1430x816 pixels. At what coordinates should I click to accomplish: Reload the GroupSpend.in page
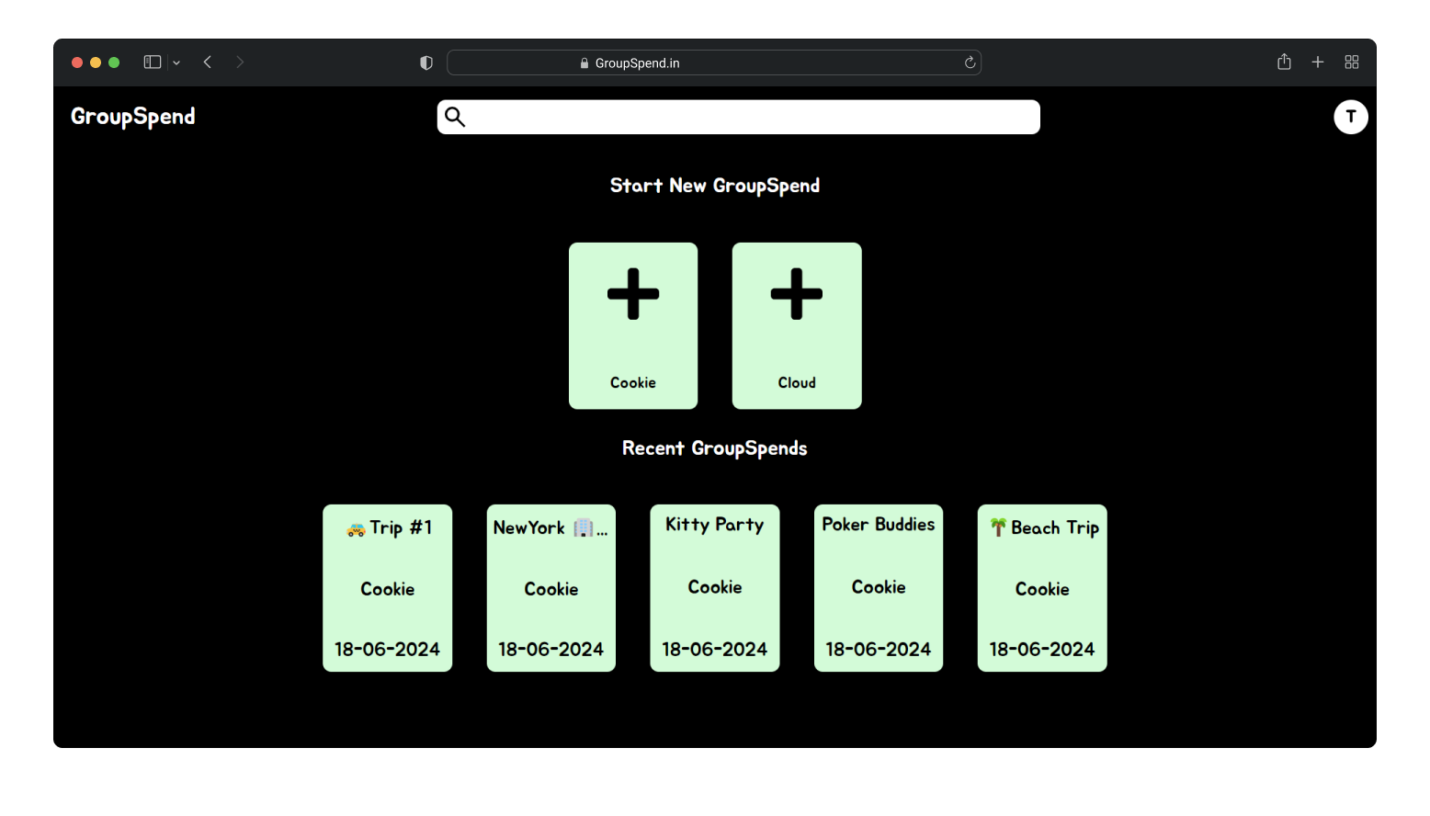pos(969,62)
